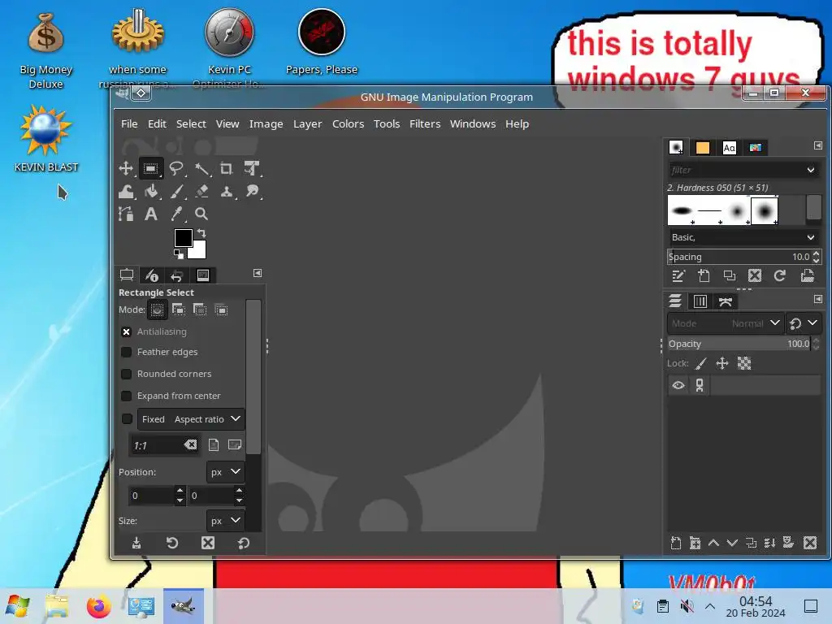Click the white background color swatch
The width and height of the screenshot is (832, 624).
(199, 252)
